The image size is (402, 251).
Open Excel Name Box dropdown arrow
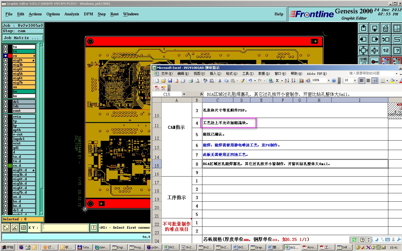pos(184,95)
